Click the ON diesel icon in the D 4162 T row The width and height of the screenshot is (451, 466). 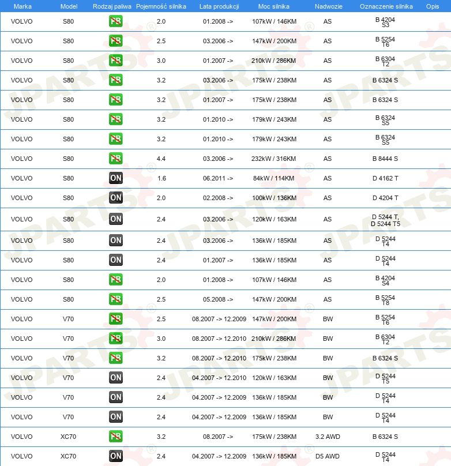click(115, 178)
